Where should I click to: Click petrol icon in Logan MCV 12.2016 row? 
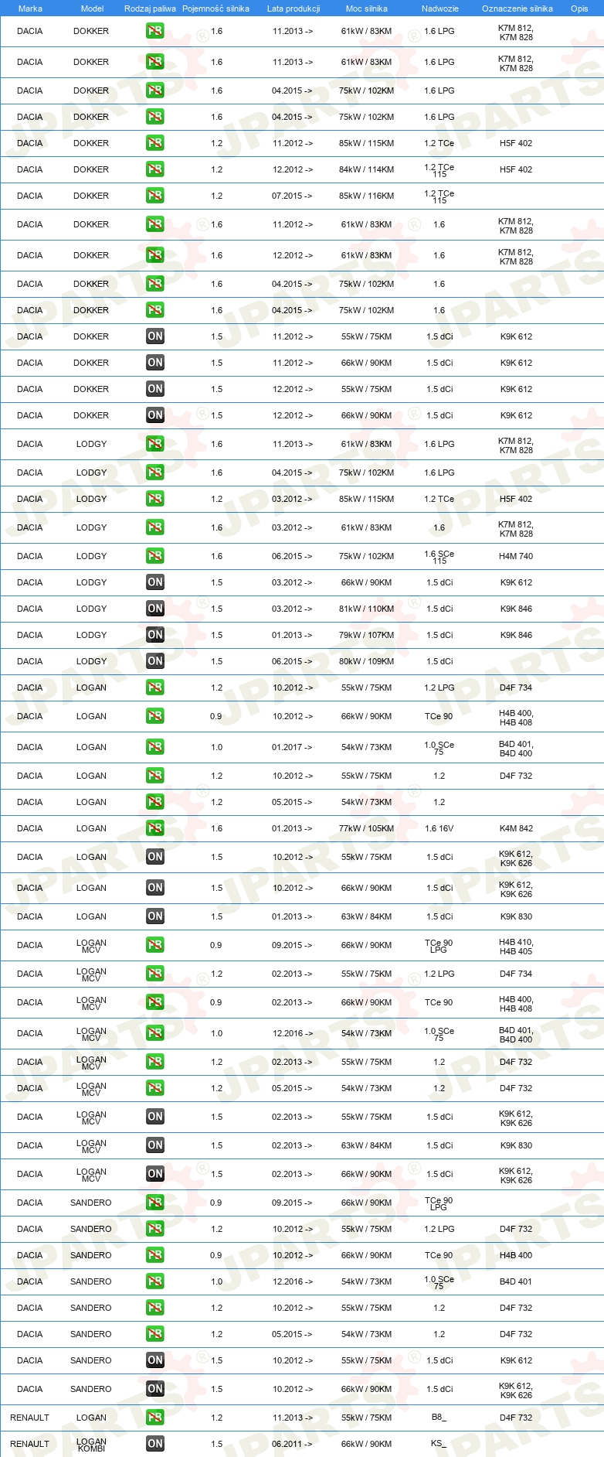click(155, 1033)
